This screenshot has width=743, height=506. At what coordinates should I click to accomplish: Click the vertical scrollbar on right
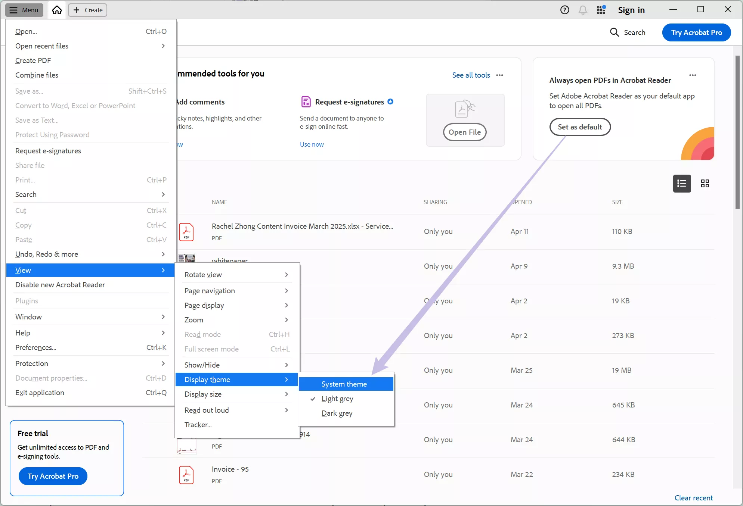pyautogui.click(x=737, y=132)
